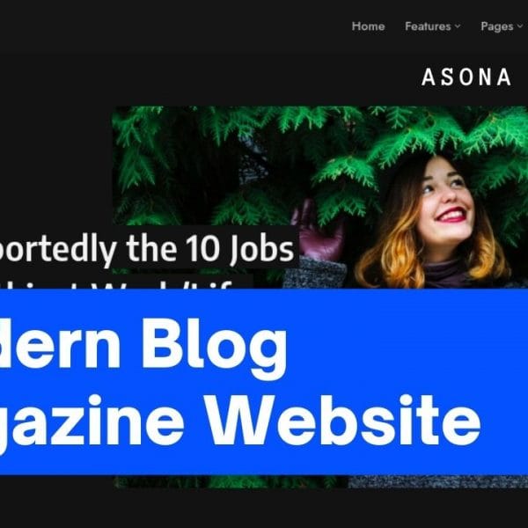
Task: Open the Pages menu
Action: 502,26
